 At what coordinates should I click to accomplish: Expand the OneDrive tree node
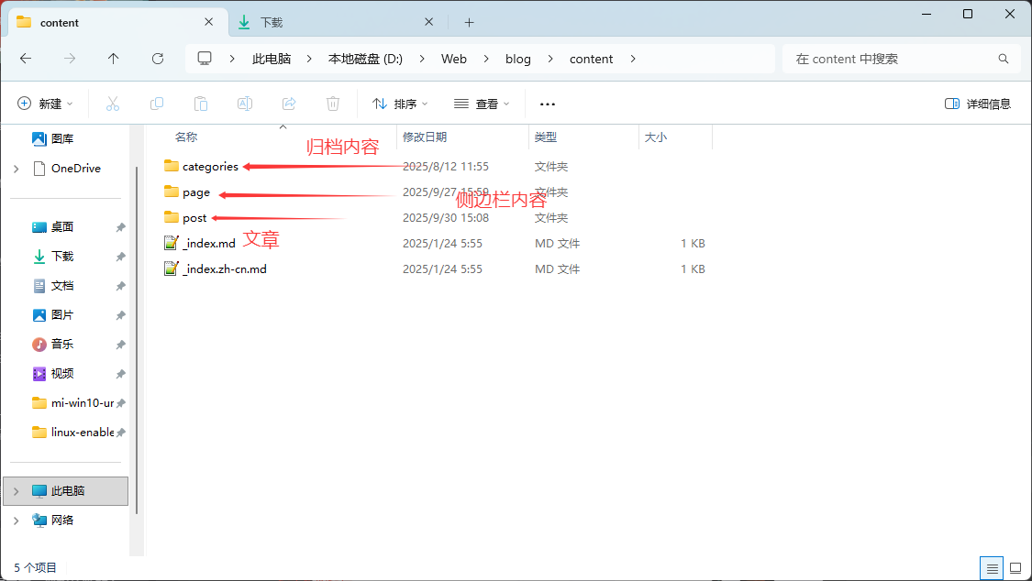coord(17,169)
